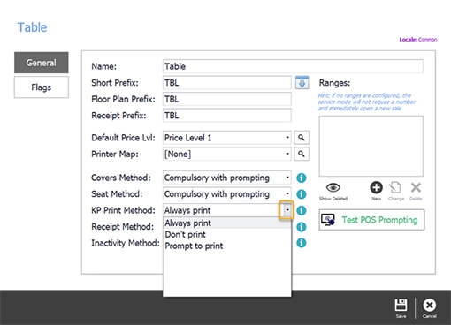Expand Seat Method dropdown
Viewport: 451px width, 325px height.
tap(287, 194)
